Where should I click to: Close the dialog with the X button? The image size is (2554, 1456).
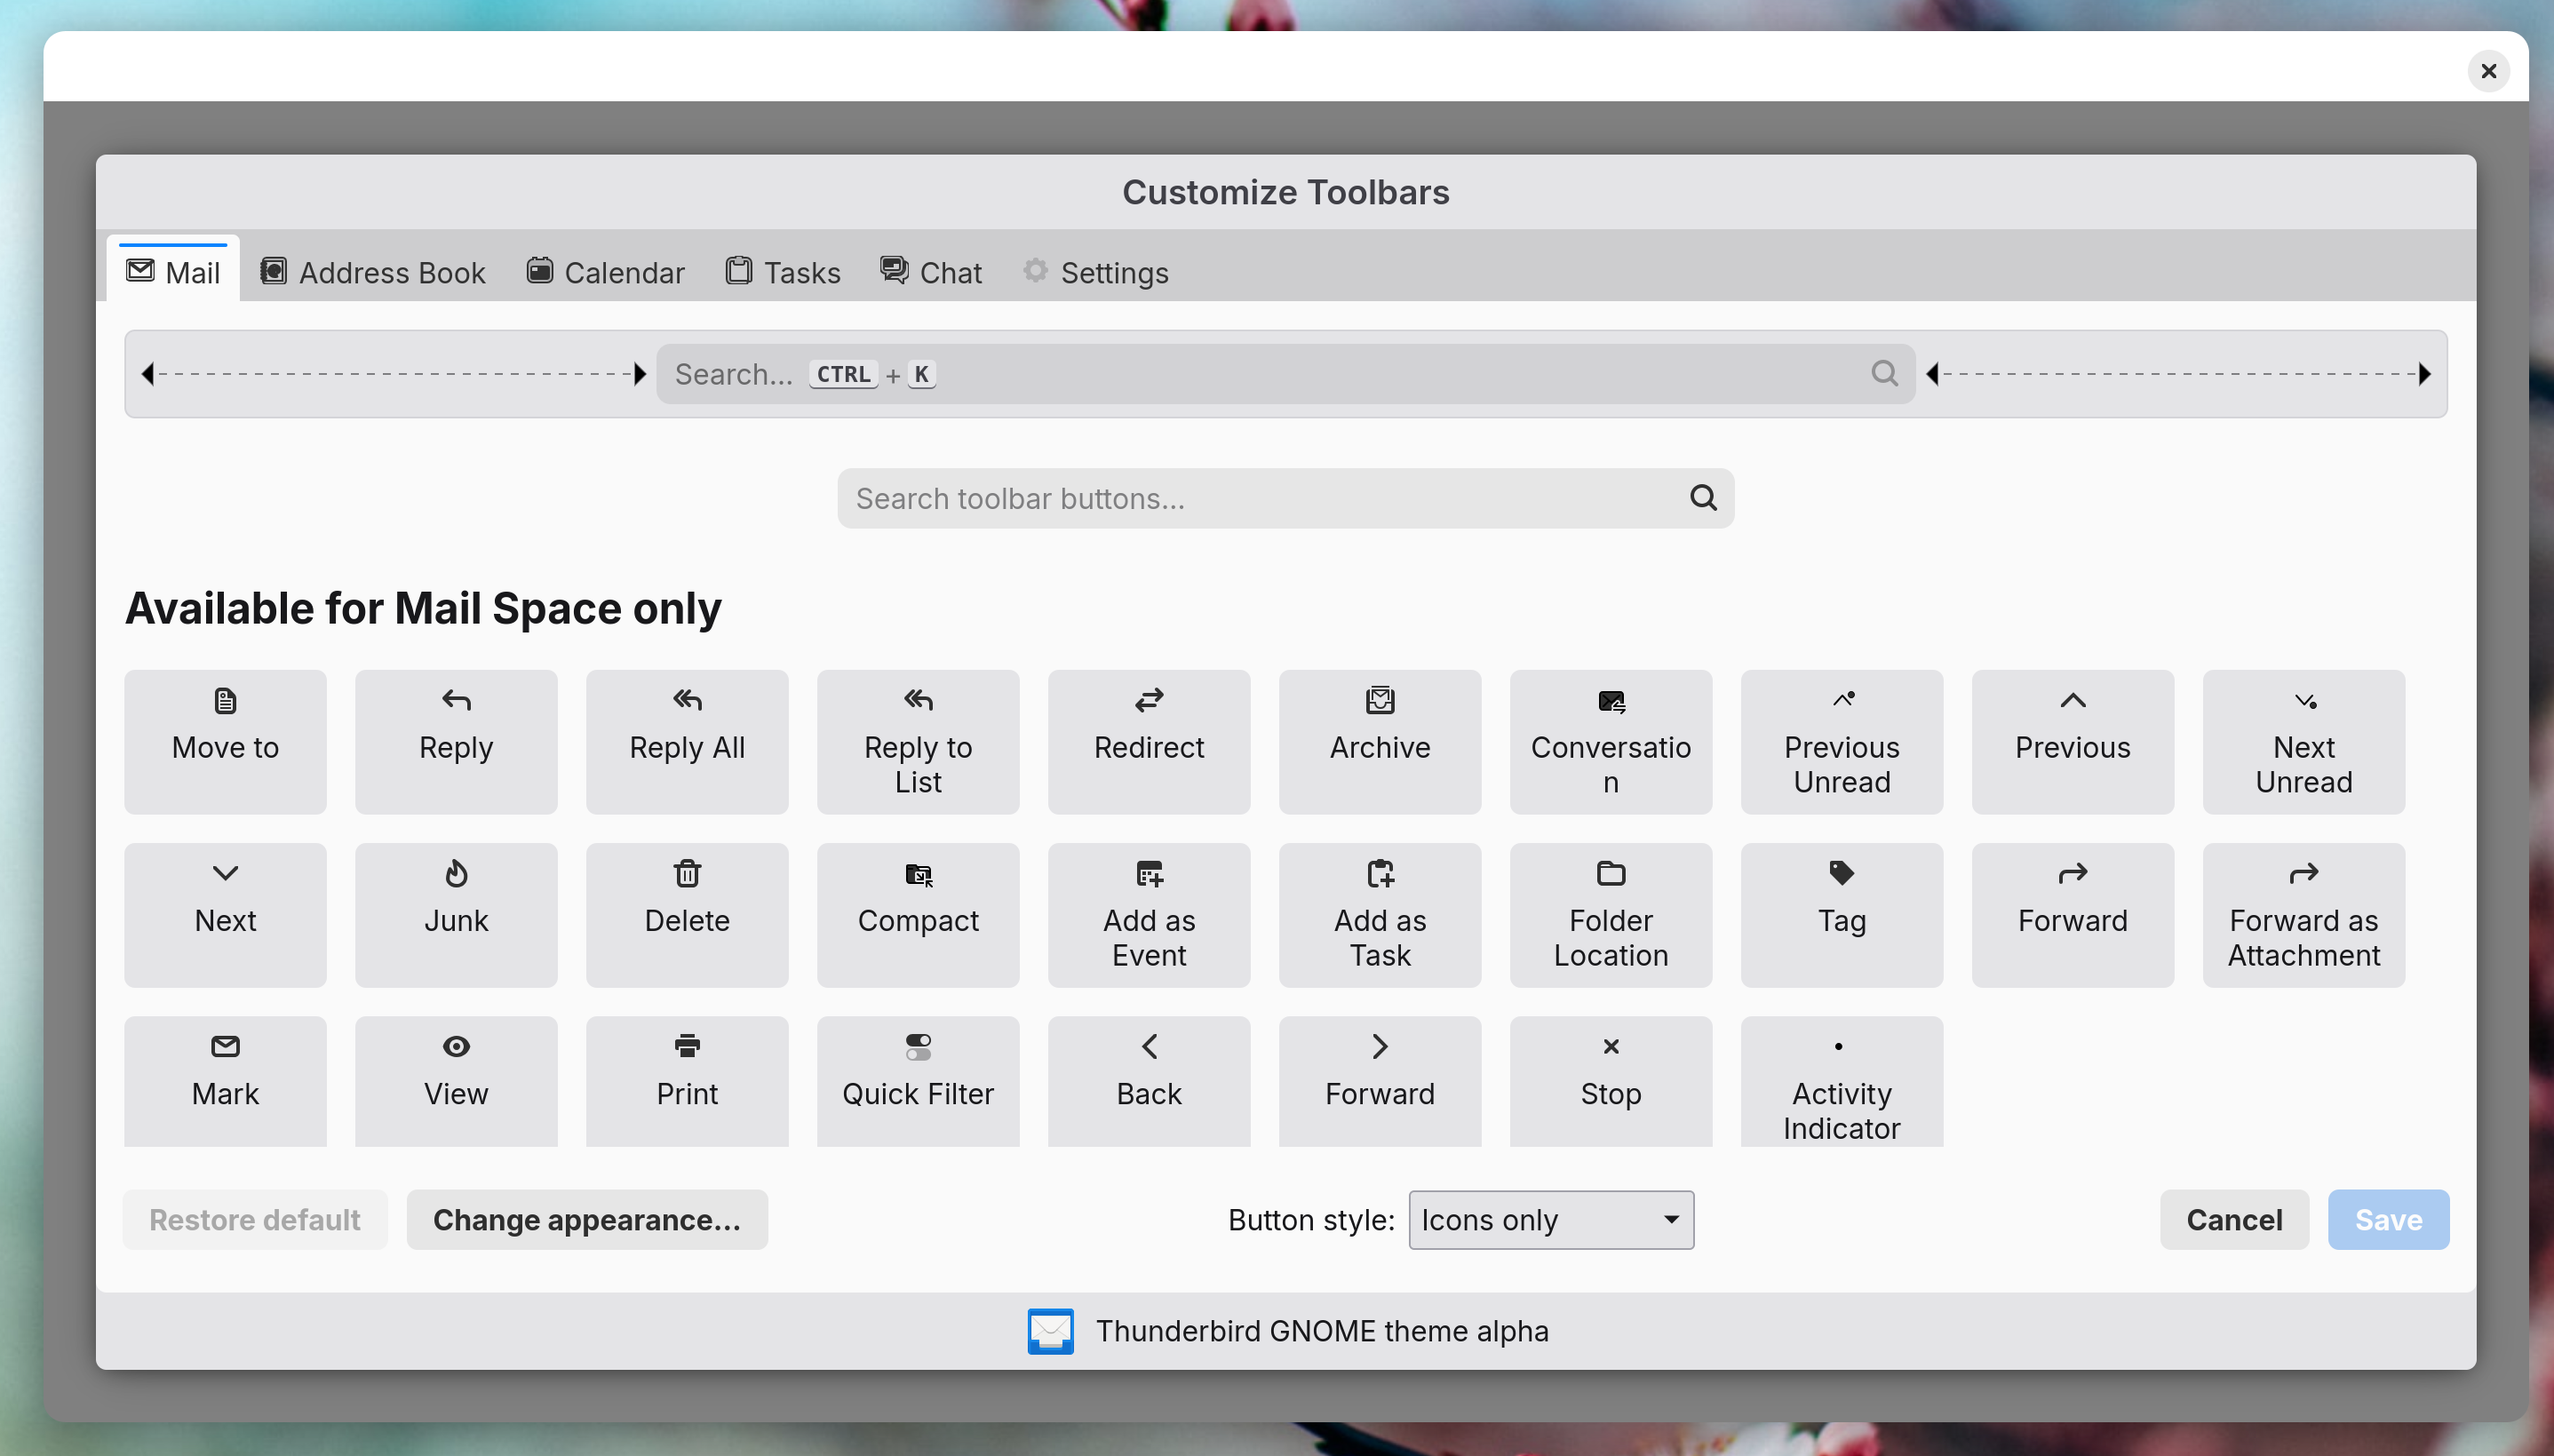pyautogui.click(x=2488, y=71)
